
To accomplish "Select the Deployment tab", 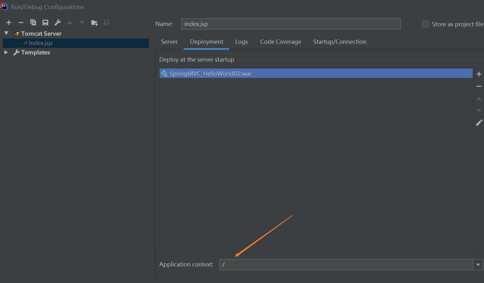I will 206,42.
